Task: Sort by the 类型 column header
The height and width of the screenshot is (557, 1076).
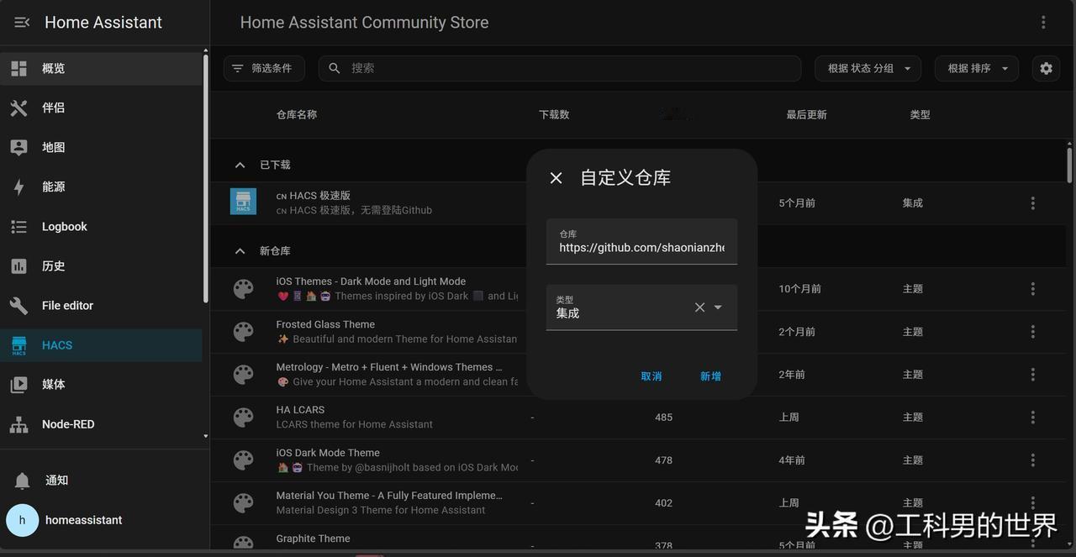Action: (920, 114)
